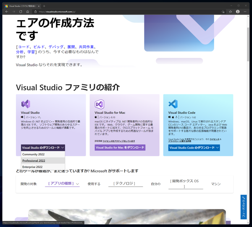Click the 共同作業 link in hero text
252x227 pixels.
pyautogui.click(x=86, y=47)
